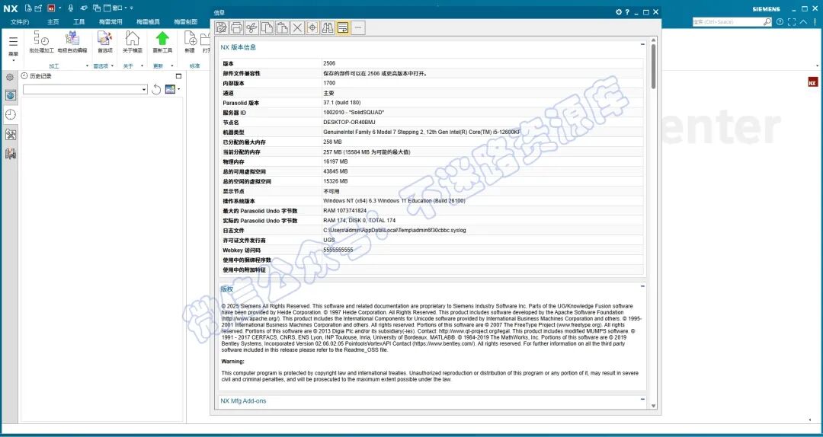Click the question mark help in Information title bar
Viewport: 823px width, 437px height.
point(627,12)
